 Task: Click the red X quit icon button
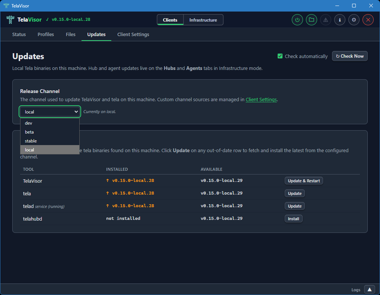[x=368, y=20]
